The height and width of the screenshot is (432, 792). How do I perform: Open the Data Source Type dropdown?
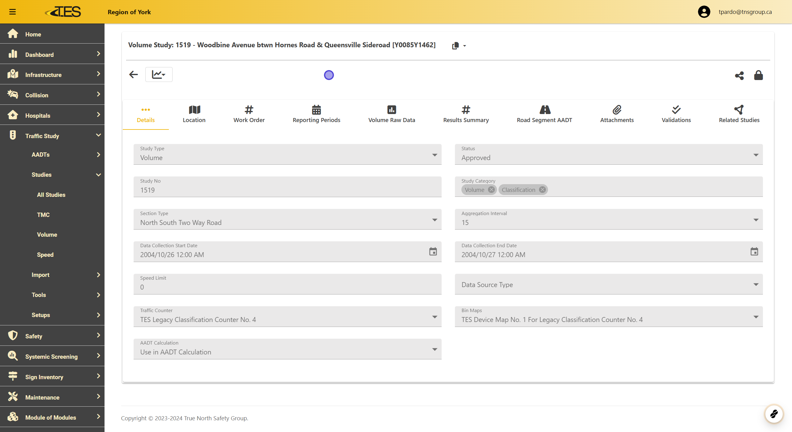[x=608, y=284]
